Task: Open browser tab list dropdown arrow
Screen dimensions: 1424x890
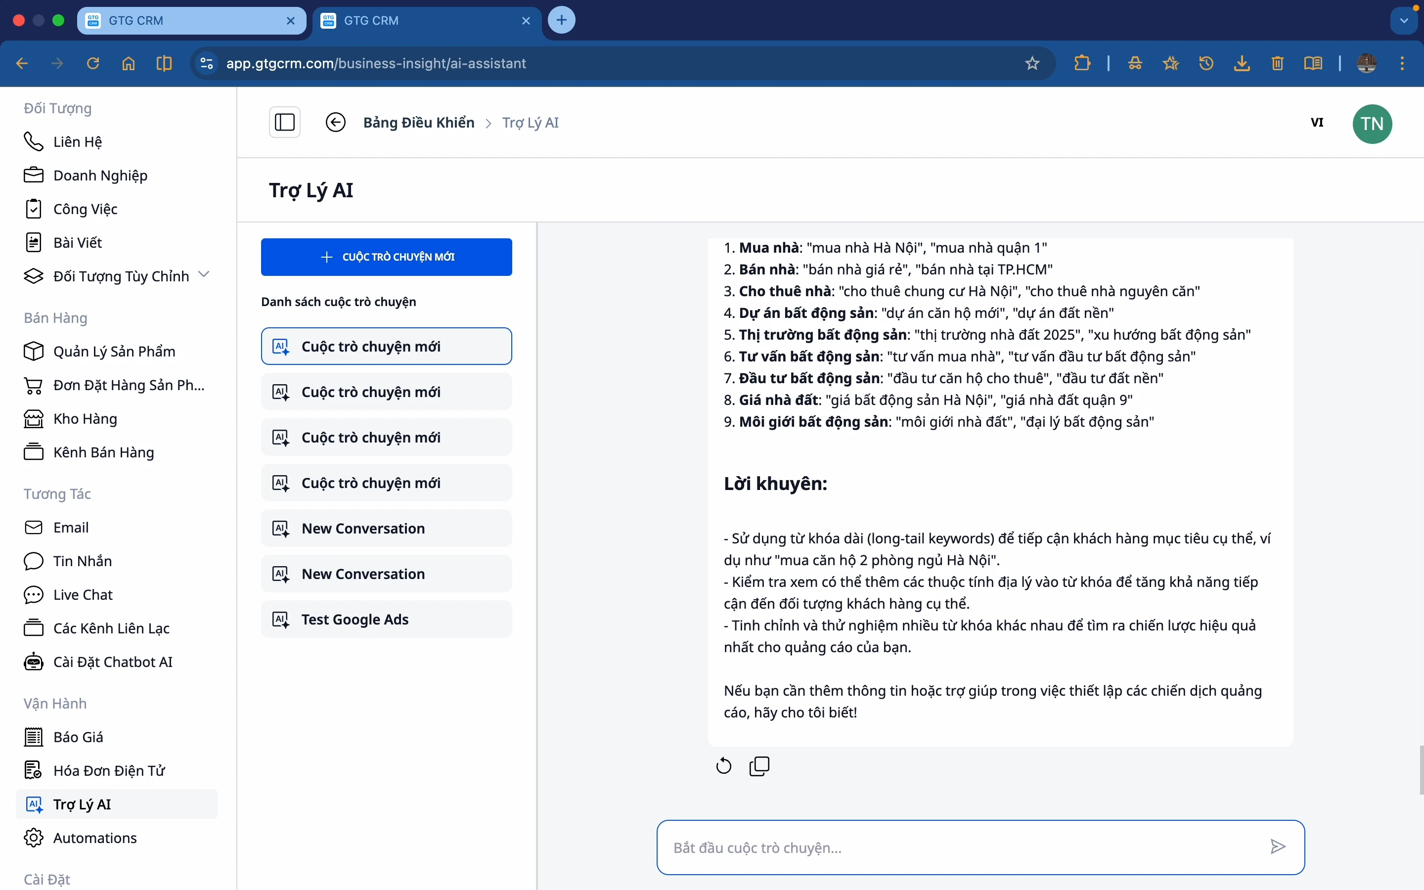Action: pos(1404,21)
